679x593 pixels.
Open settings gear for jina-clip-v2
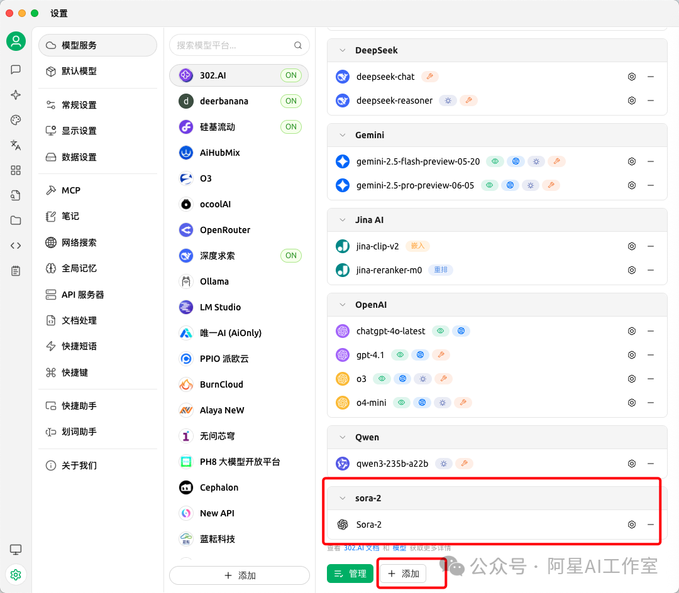click(632, 246)
